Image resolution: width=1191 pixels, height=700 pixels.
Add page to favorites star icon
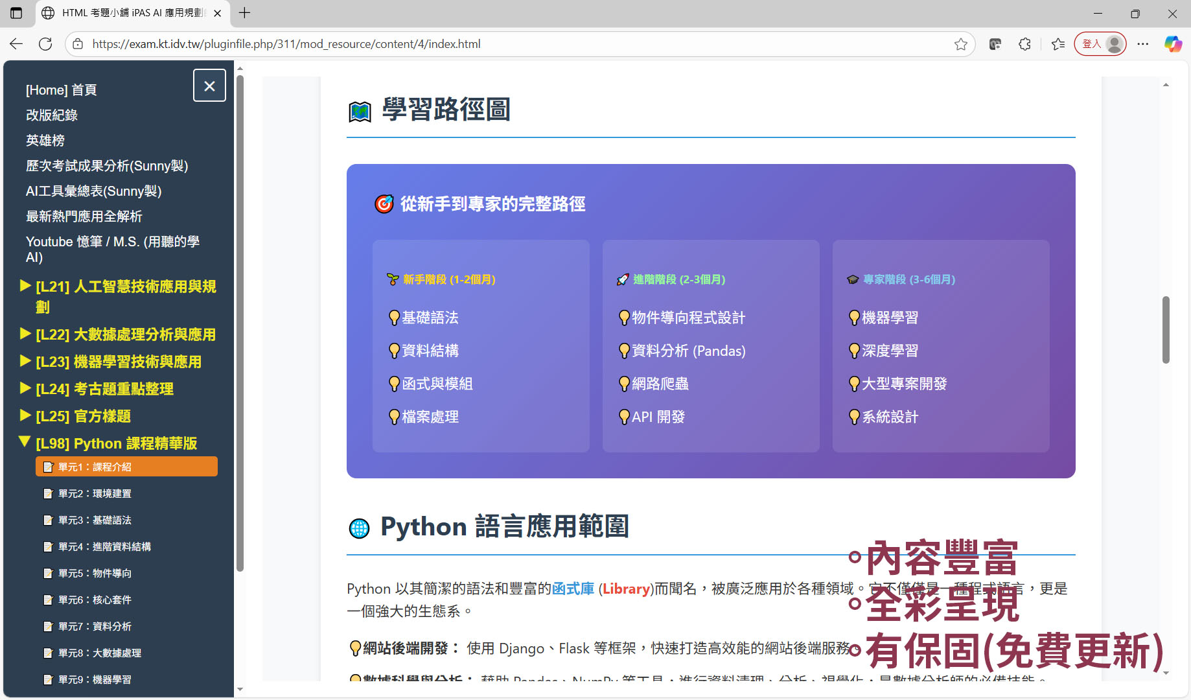click(960, 44)
